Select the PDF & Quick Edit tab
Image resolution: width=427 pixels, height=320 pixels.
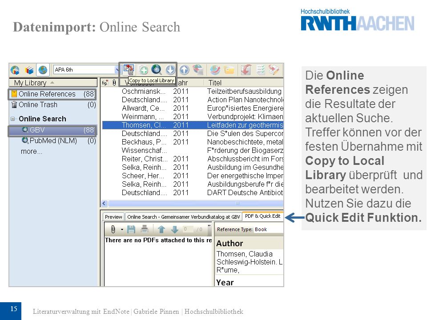click(x=262, y=216)
